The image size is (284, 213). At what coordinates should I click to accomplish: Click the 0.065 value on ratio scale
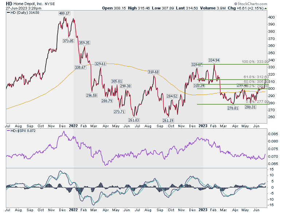click(273, 164)
